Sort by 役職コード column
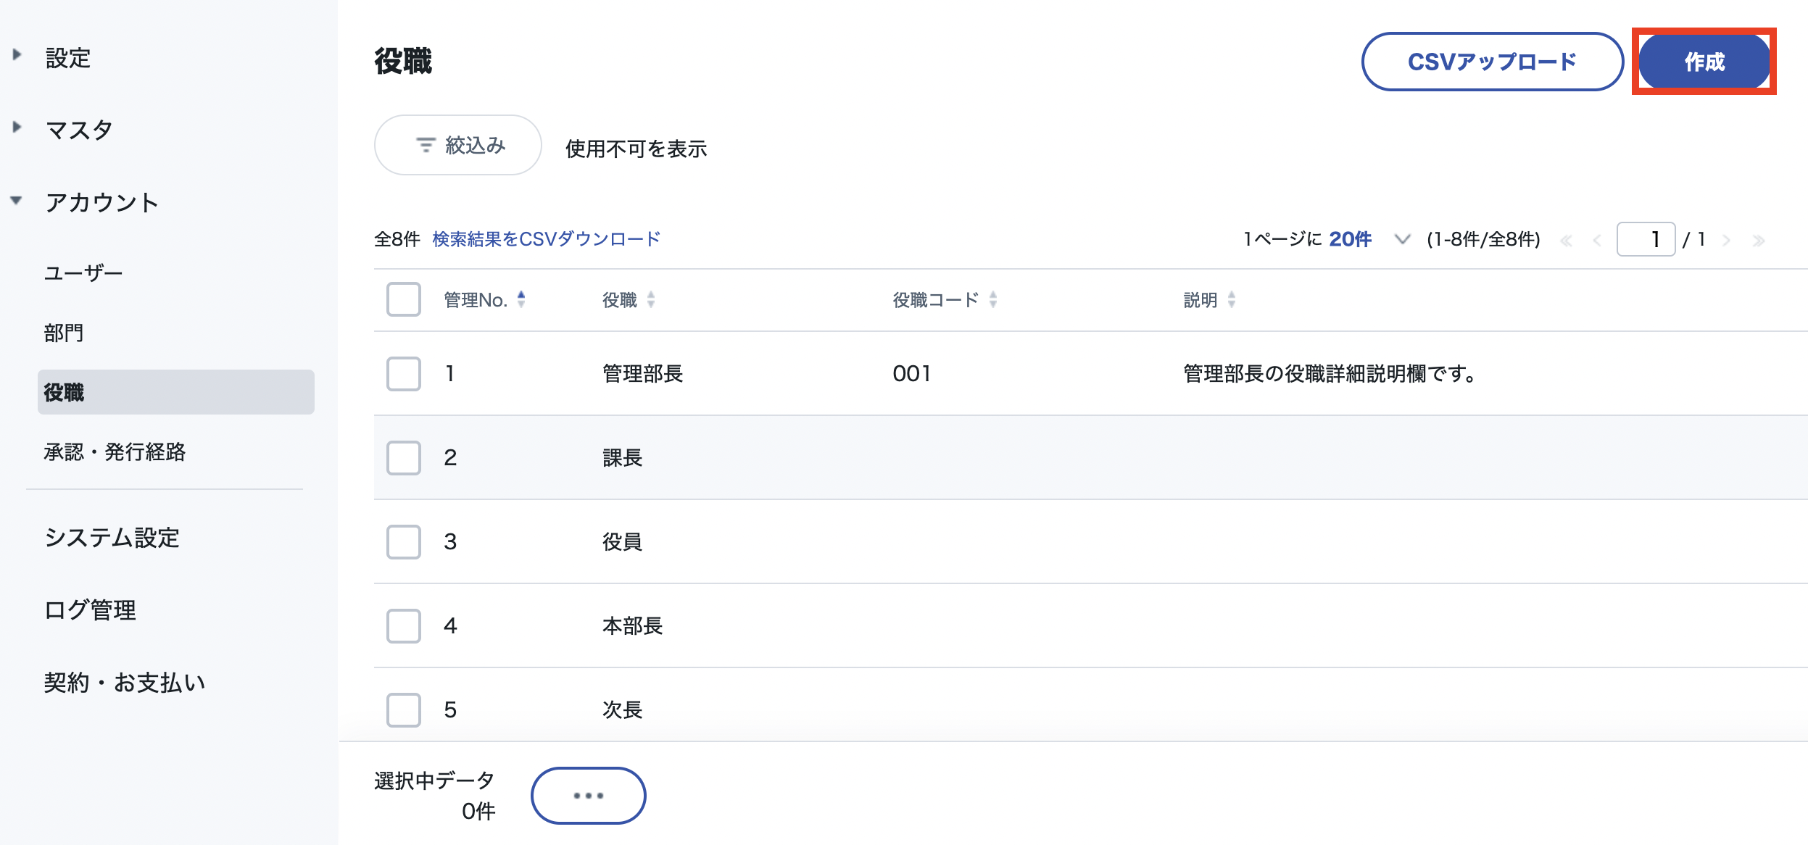Screen dimensions: 1808x845 [945, 299]
